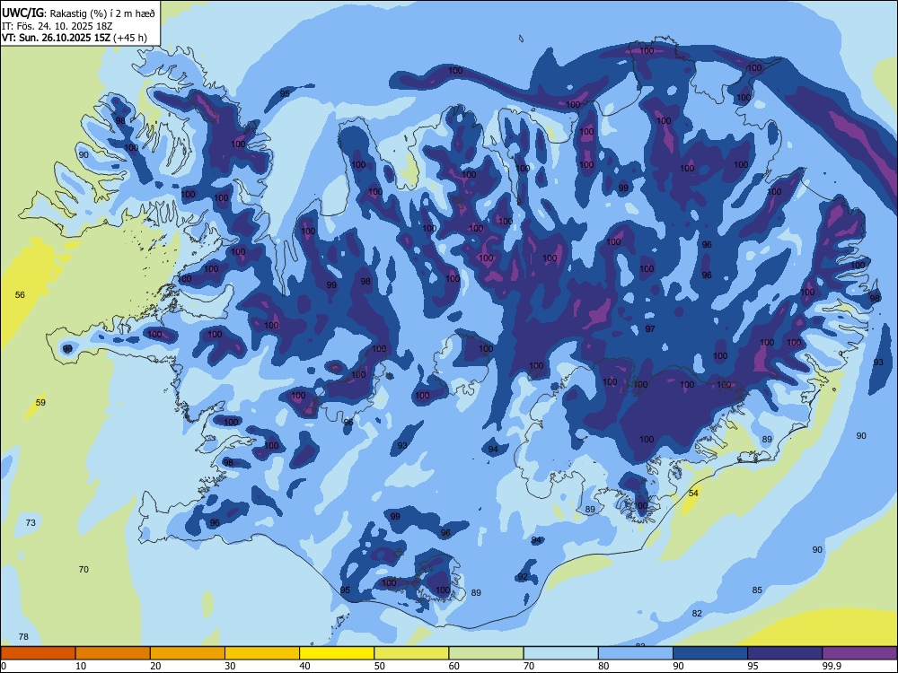Click the '0' tick label on the legend
The width and height of the screenshot is (898, 673).
[x=4, y=666]
